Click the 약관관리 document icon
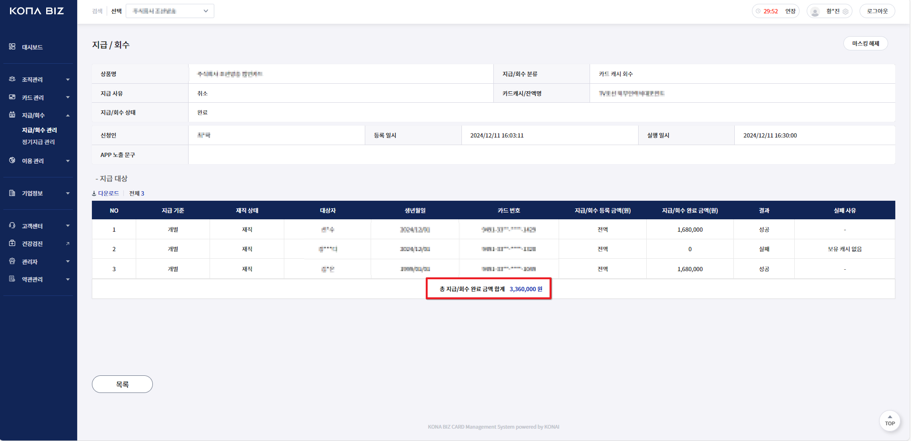This screenshot has height=441, width=911. pos(12,279)
